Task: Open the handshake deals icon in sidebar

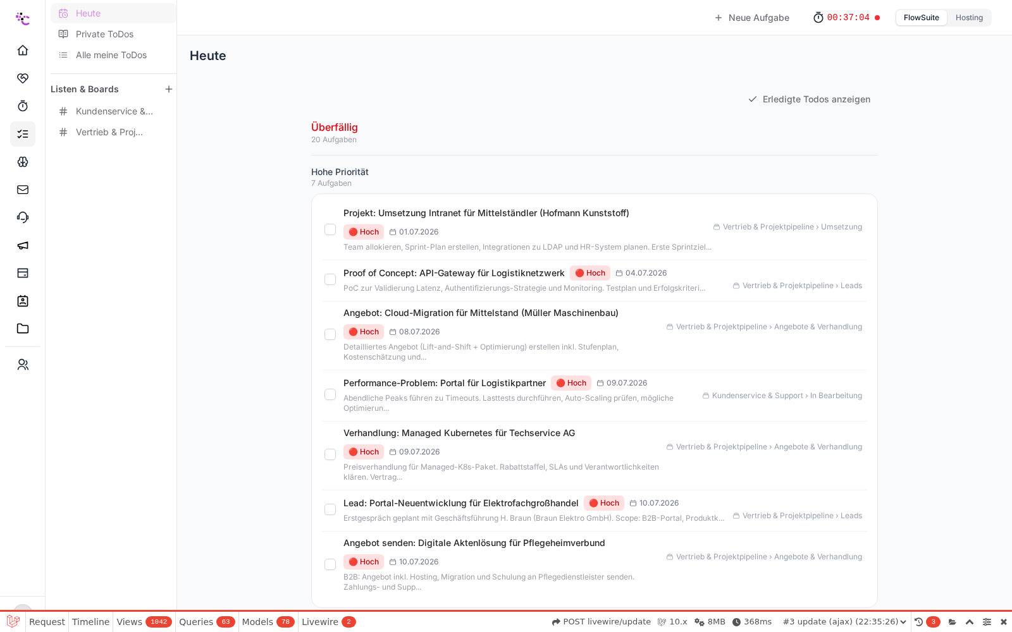Action: 23,78
